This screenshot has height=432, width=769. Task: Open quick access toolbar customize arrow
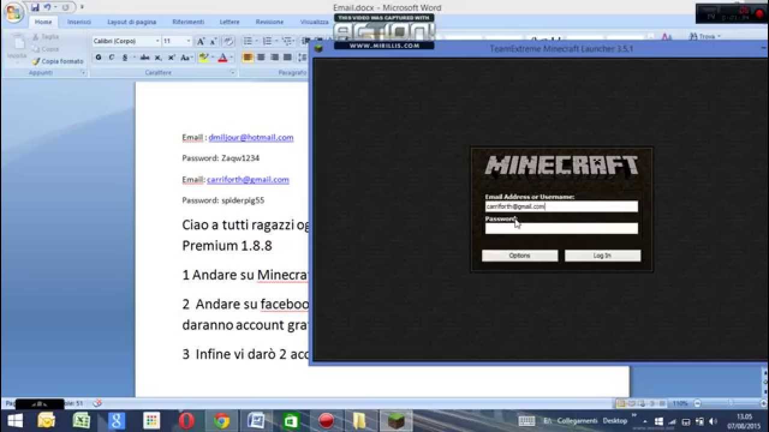pyautogui.click(x=82, y=7)
